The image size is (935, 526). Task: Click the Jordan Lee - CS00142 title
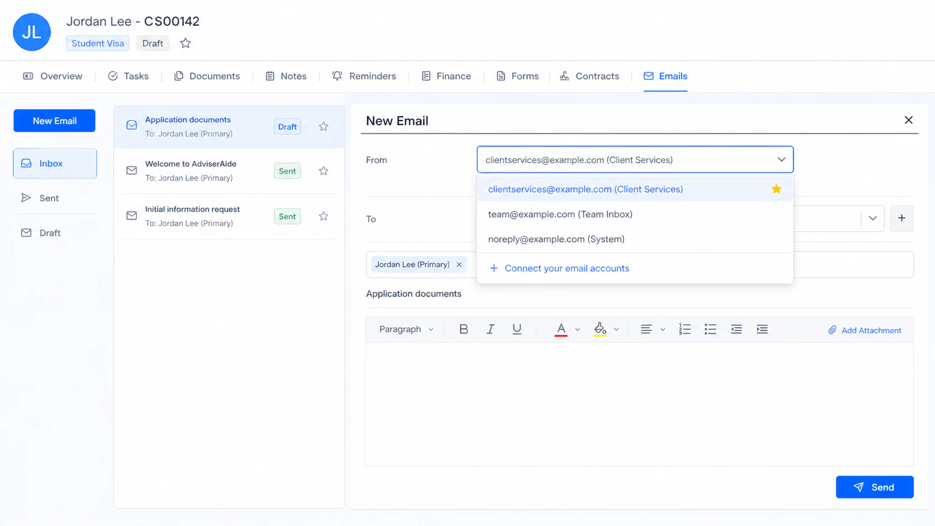pyautogui.click(x=133, y=21)
